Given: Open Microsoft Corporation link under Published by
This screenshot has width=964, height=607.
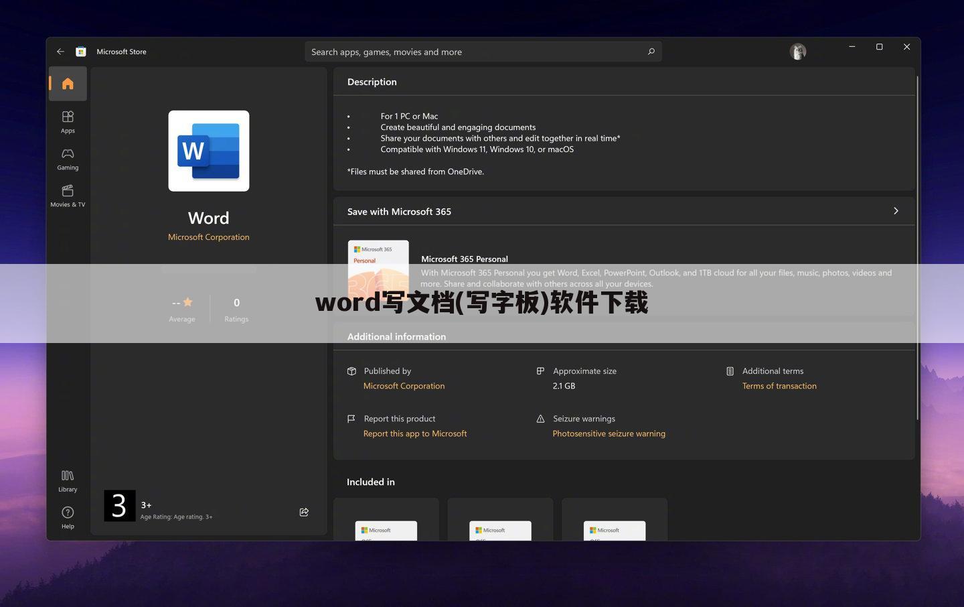Looking at the screenshot, I should 404,386.
